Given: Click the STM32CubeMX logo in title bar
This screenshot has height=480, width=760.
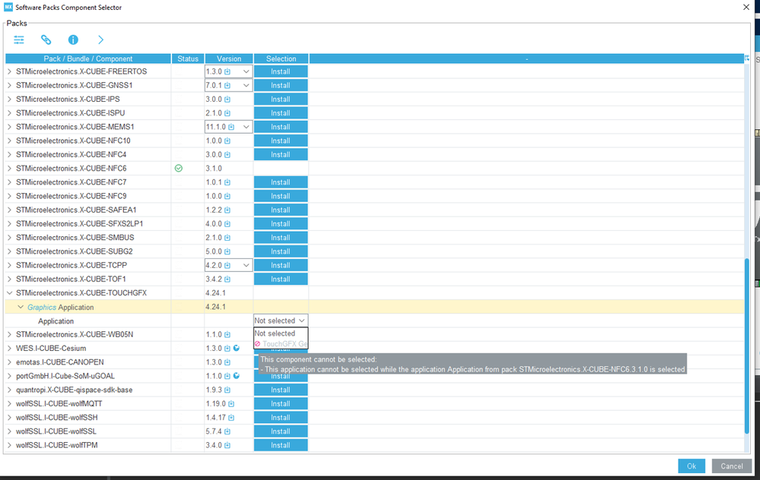Looking at the screenshot, I should coord(8,7).
